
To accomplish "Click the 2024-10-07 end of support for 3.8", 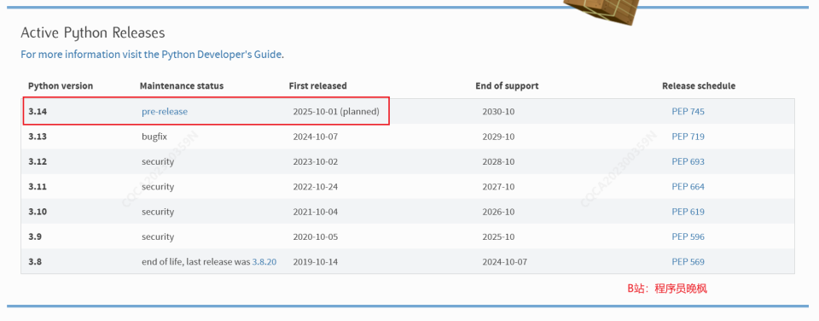I will [505, 262].
